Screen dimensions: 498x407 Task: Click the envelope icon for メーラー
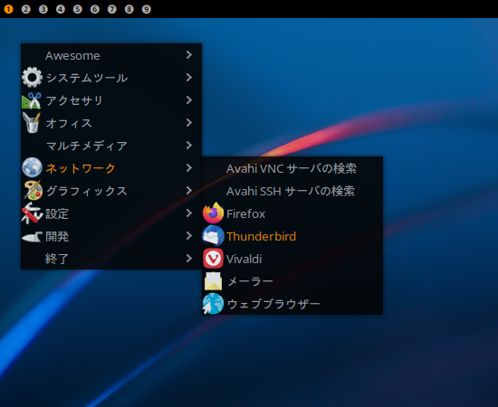213,281
